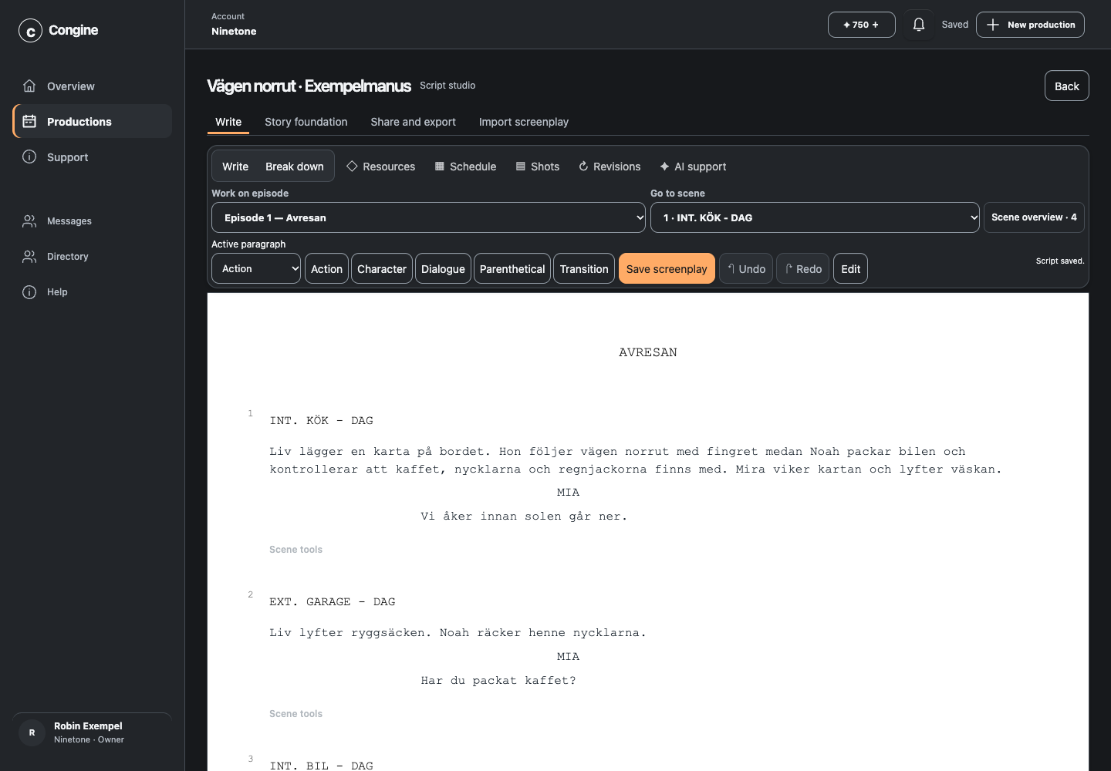This screenshot has width=1111, height=771.
Task: Switch to Break down mode
Action: click(x=295, y=167)
